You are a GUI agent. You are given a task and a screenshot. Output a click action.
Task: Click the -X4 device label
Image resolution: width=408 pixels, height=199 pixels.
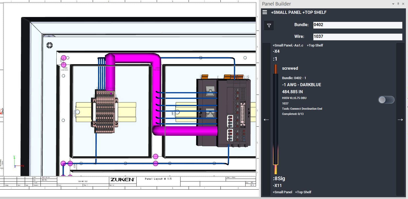pos(276,51)
